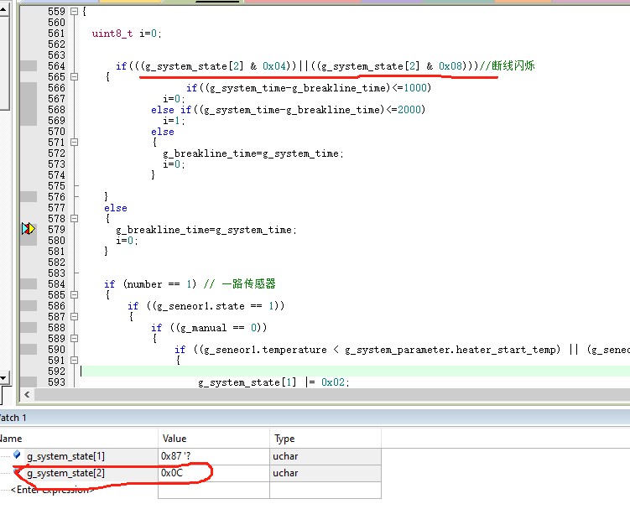Click heater_start_temp on line 590

click(x=505, y=350)
